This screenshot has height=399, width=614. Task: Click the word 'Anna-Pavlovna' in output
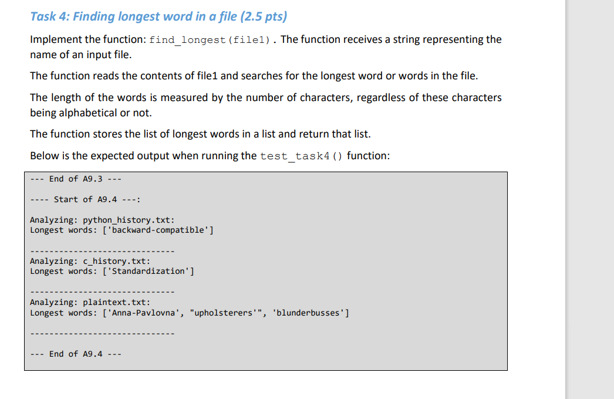point(144,313)
